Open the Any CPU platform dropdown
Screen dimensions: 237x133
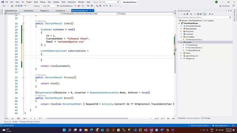pyautogui.click(x=49, y=6)
